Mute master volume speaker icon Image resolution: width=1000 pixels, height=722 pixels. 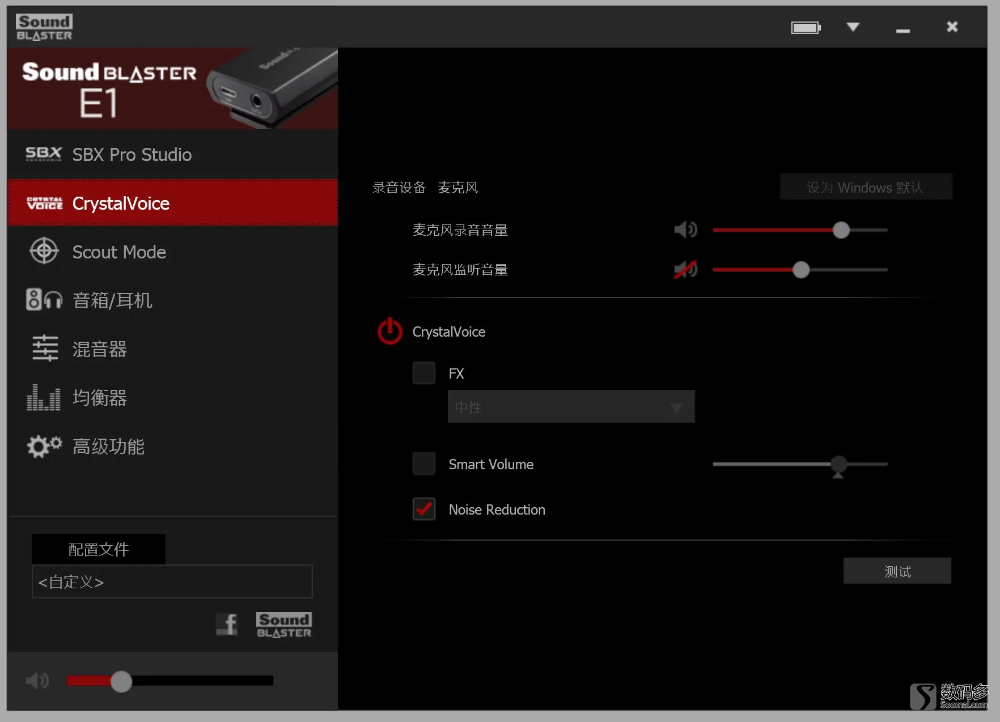(x=37, y=681)
